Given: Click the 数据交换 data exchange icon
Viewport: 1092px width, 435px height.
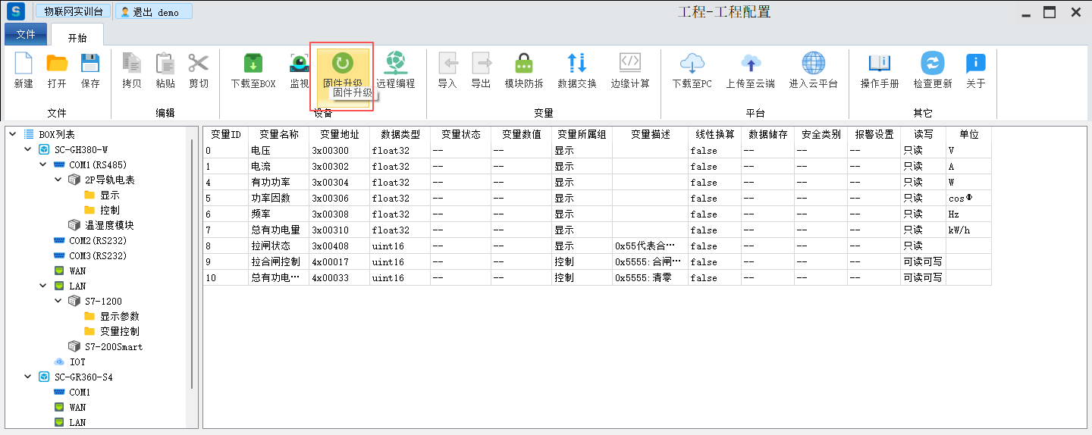Looking at the screenshot, I should pyautogui.click(x=576, y=64).
